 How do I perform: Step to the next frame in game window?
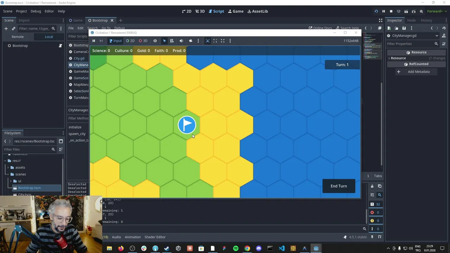(101, 41)
